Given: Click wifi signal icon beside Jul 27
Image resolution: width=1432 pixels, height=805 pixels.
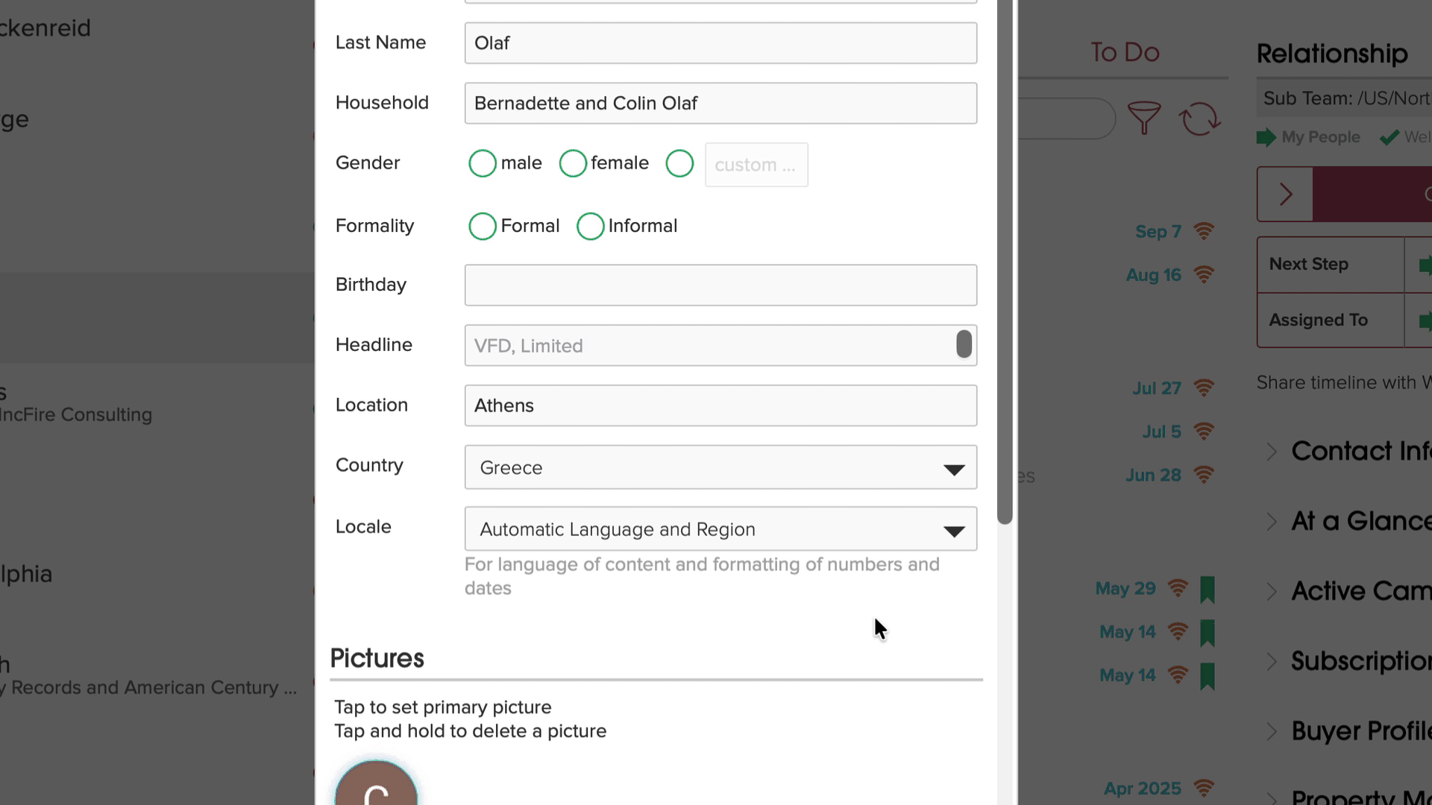Looking at the screenshot, I should pyautogui.click(x=1204, y=388).
